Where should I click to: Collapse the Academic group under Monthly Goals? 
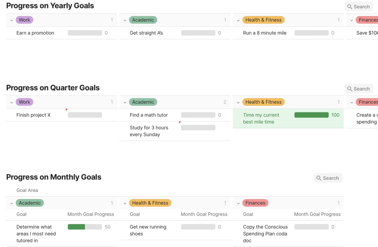point(12,203)
